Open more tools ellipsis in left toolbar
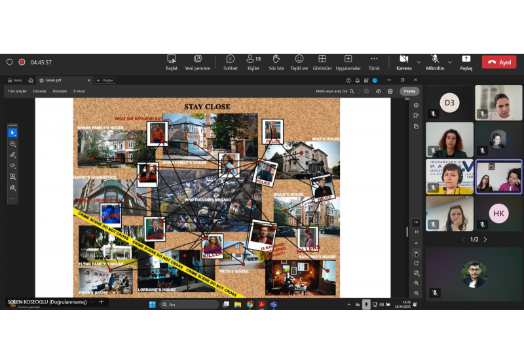 click(x=12, y=199)
